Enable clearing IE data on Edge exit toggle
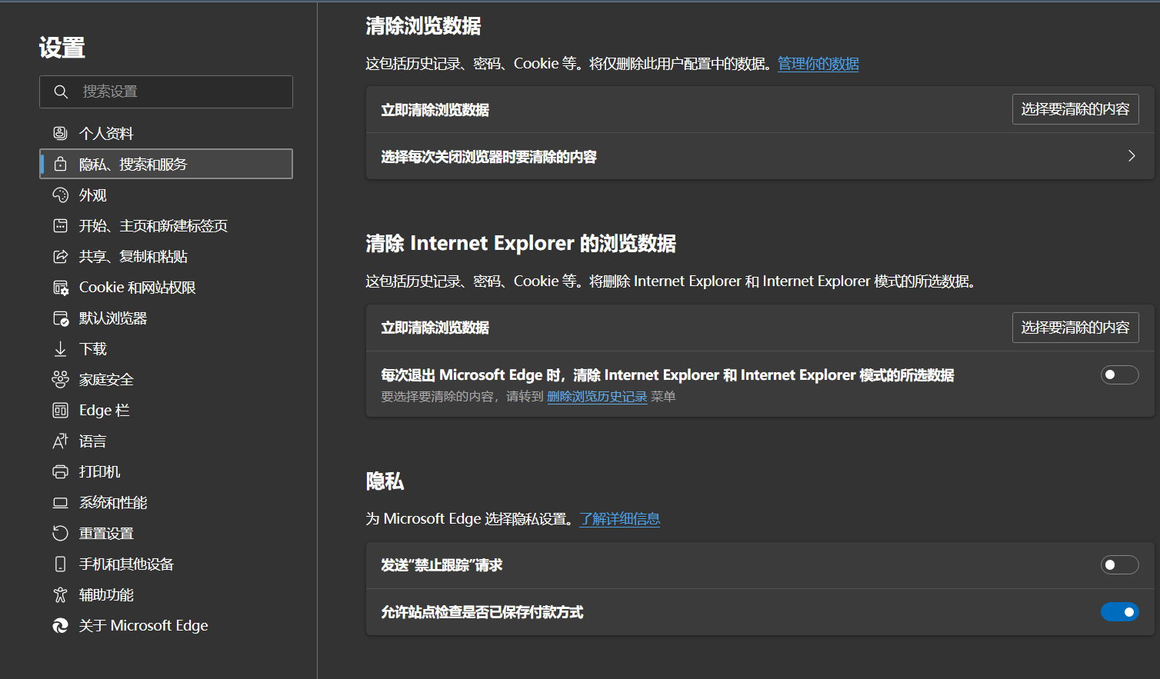This screenshot has height=679, width=1160. (x=1119, y=374)
